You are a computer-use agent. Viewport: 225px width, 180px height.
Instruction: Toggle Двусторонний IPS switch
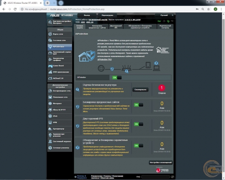(x=139, y=124)
